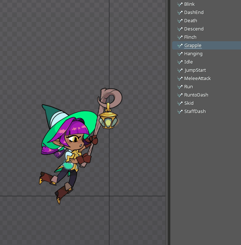Pick the Skid animation entry
241x245 pixels.
point(189,103)
